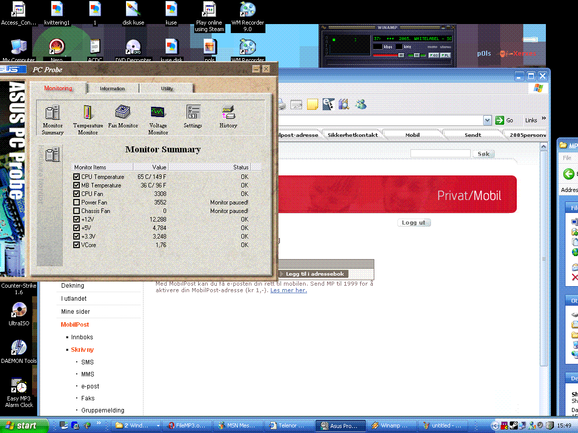Open the Skriv ny link
Viewport: 578px width, 433px height.
click(82, 349)
